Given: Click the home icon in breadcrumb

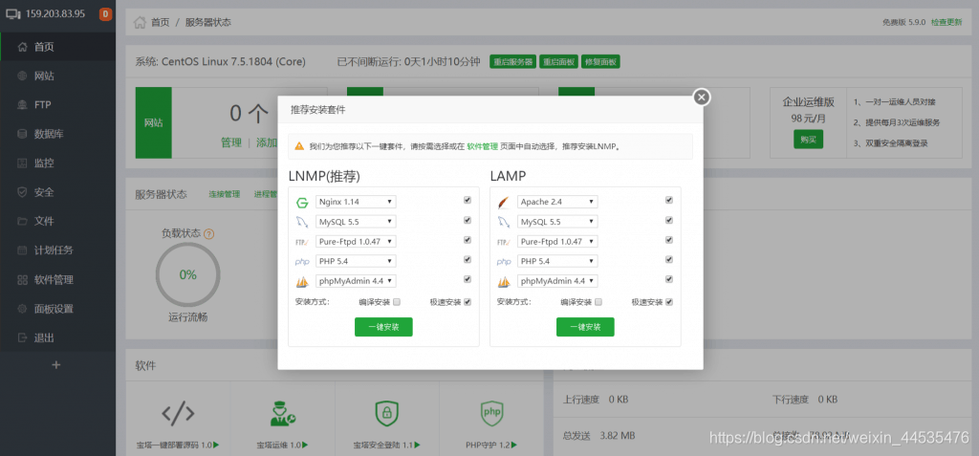Looking at the screenshot, I should pyautogui.click(x=140, y=23).
